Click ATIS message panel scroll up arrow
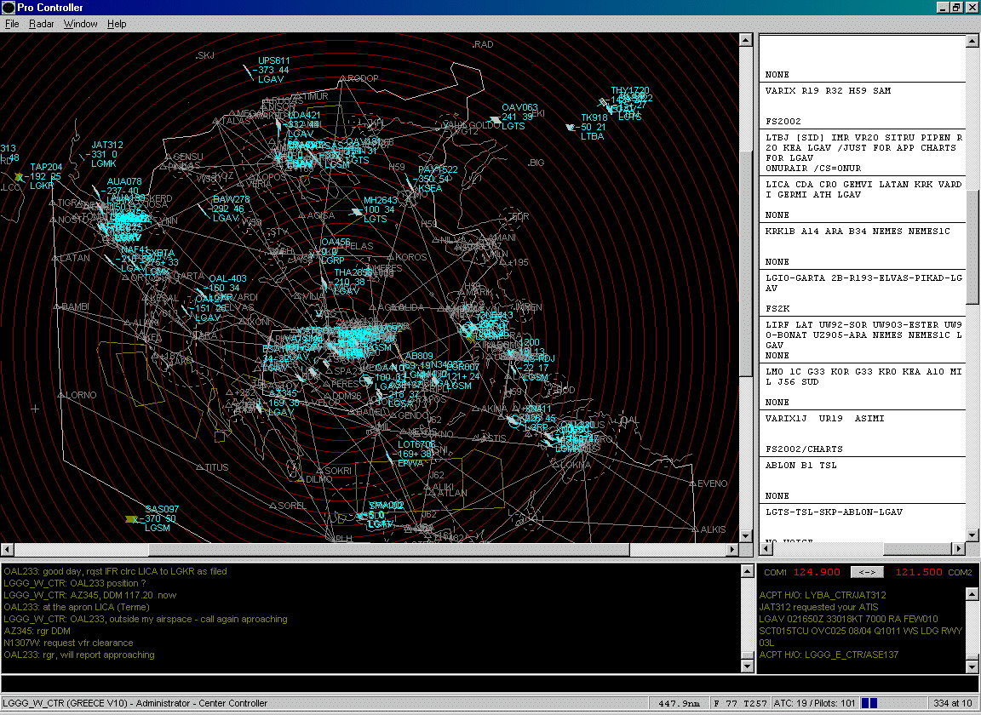Screen dimensions: 981x715 (972, 593)
